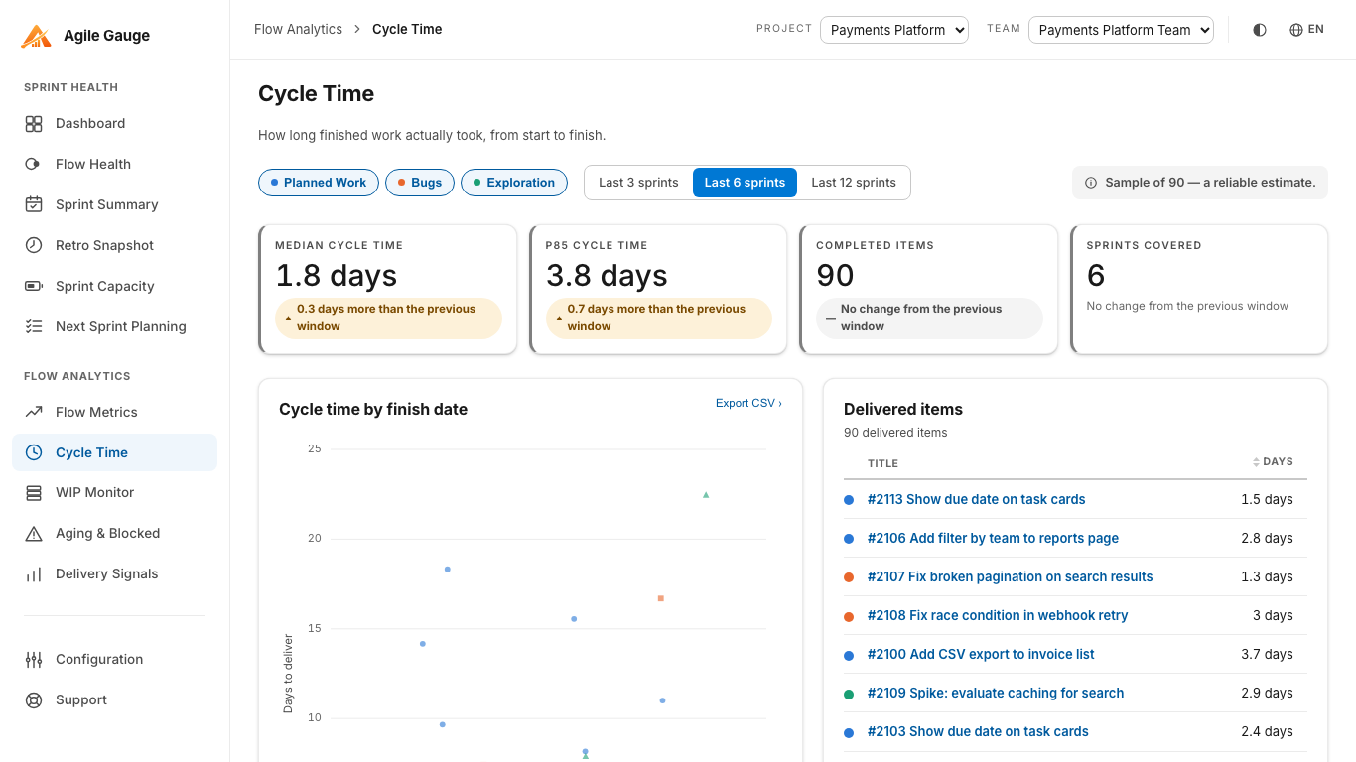Toggle dark/light theme icon
Image resolution: width=1356 pixels, height=762 pixels.
click(x=1260, y=30)
